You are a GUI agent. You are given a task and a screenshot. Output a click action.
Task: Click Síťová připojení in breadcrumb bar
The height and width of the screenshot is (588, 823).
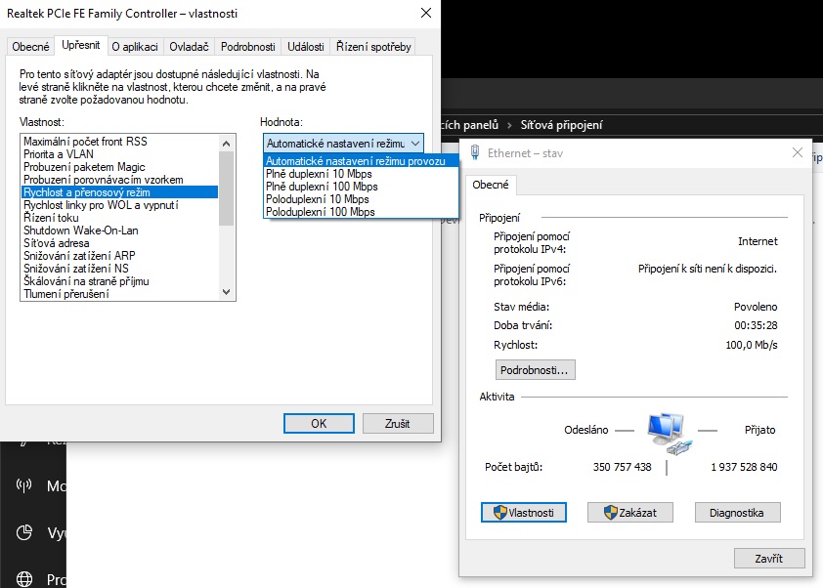[x=561, y=125]
